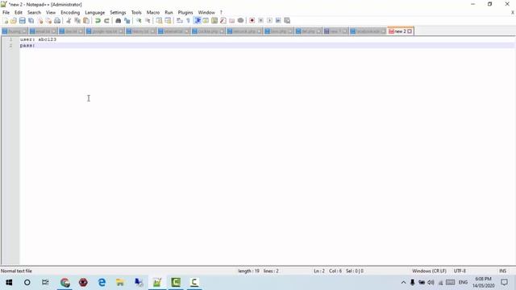Click the Save All toolbar icon
The width and height of the screenshot is (516, 290).
click(31, 21)
